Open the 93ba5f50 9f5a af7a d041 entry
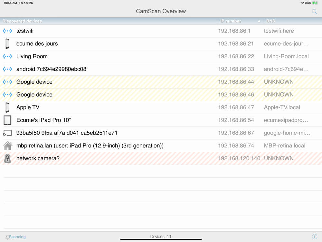The height and width of the screenshot is (242, 322). pos(67,133)
